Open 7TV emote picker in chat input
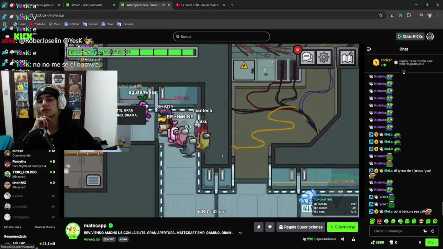Viewport: 443px width, 249px height. [x=425, y=231]
